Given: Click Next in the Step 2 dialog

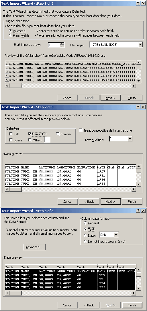Looking at the screenshot, I should 111,201.
